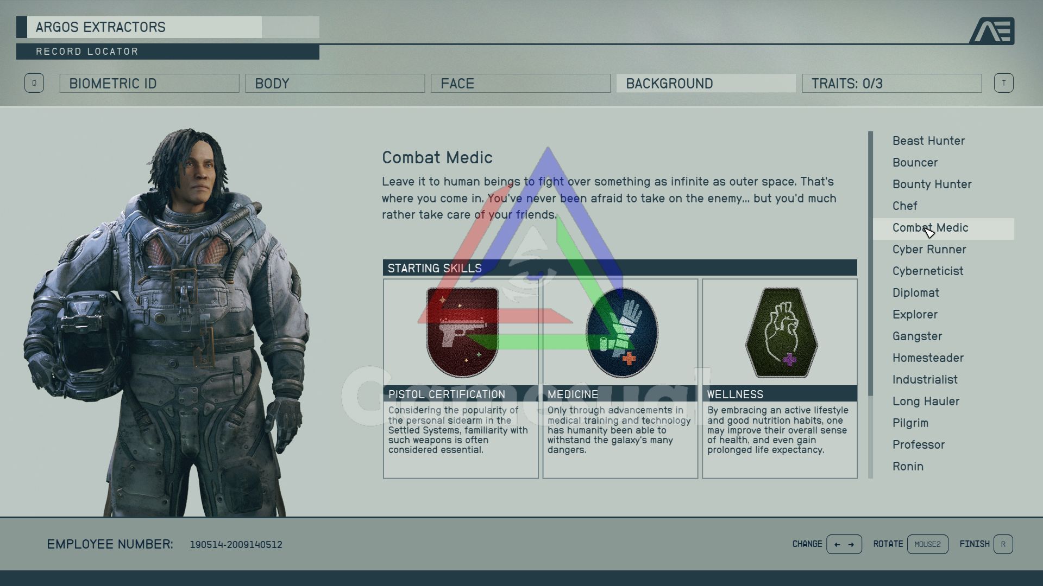
Task: Click the D button top left
Action: point(33,83)
